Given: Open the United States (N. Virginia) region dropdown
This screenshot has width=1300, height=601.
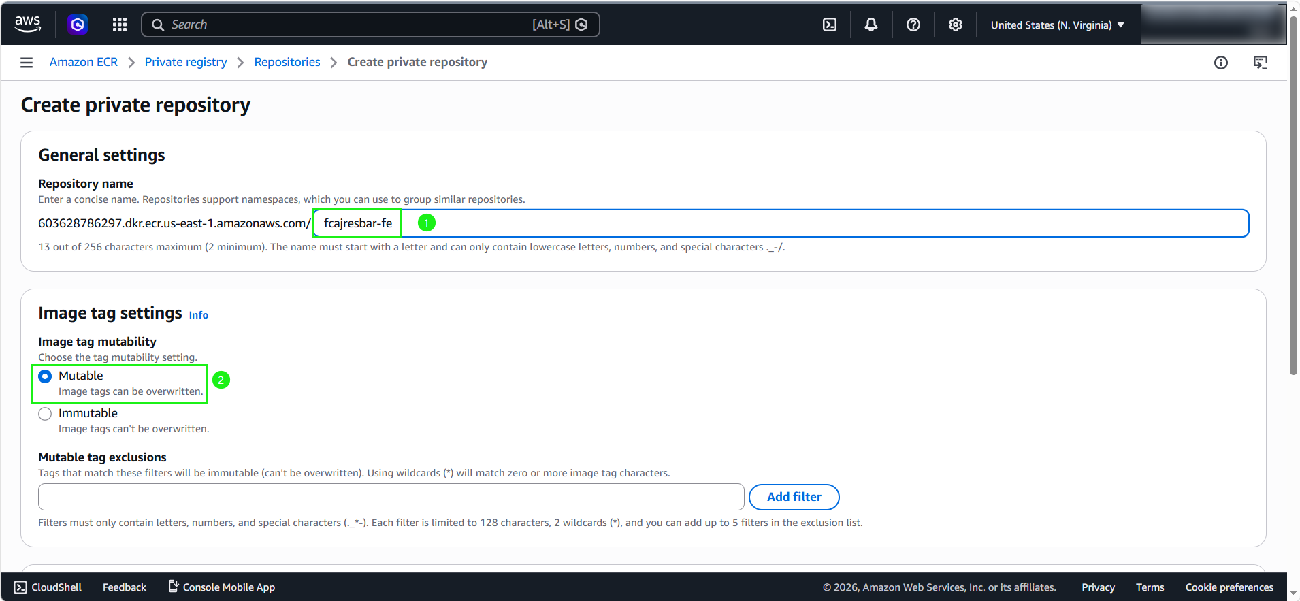Looking at the screenshot, I should coord(1057,25).
